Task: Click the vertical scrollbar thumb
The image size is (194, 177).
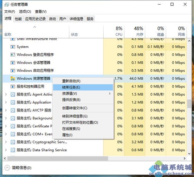Action: click(x=189, y=104)
